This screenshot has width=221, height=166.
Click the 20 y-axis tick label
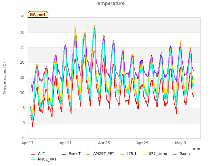[x=22, y=62]
